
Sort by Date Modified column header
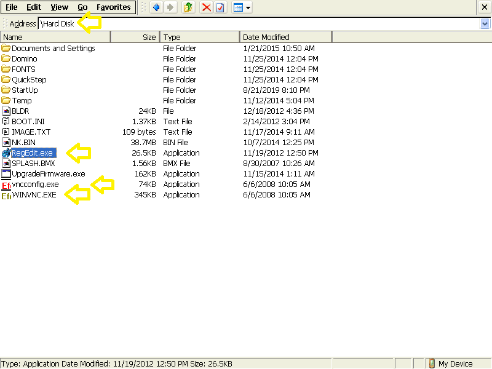pos(286,37)
